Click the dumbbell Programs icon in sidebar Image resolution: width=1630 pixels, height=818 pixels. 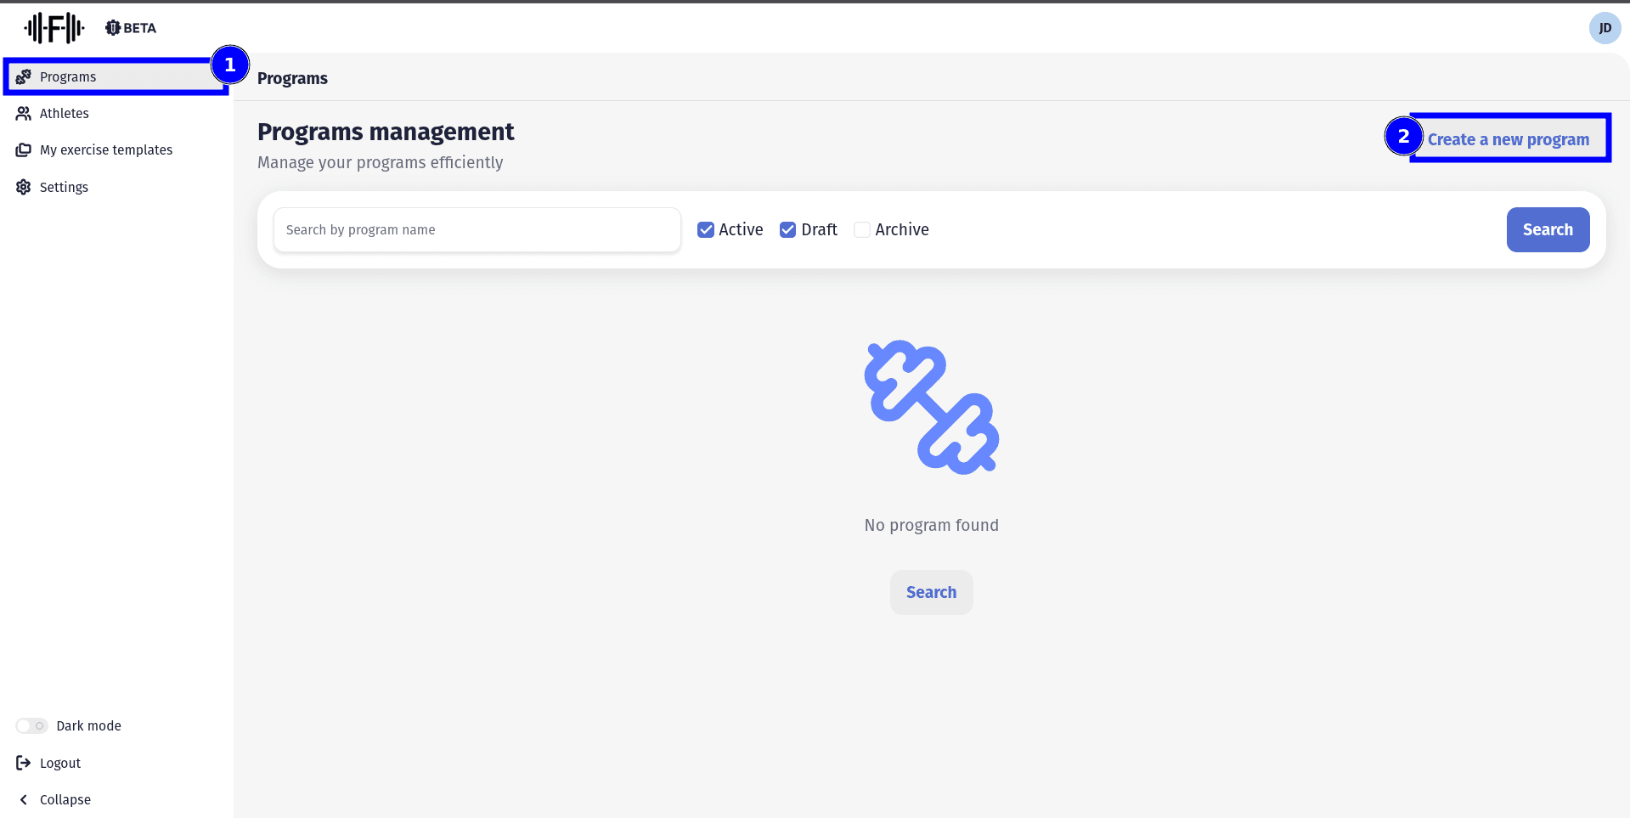[24, 76]
